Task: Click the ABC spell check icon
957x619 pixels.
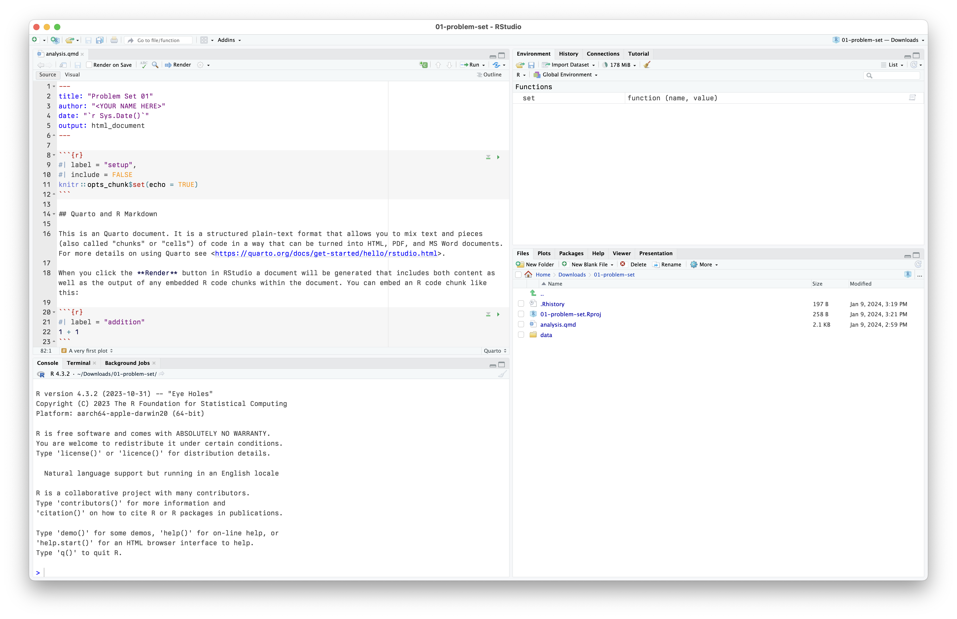Action: pos(144,65)
